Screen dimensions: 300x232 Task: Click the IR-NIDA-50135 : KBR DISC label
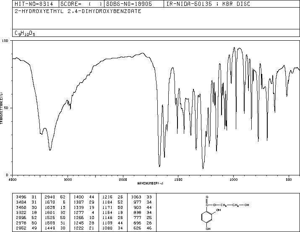[208, 4]
